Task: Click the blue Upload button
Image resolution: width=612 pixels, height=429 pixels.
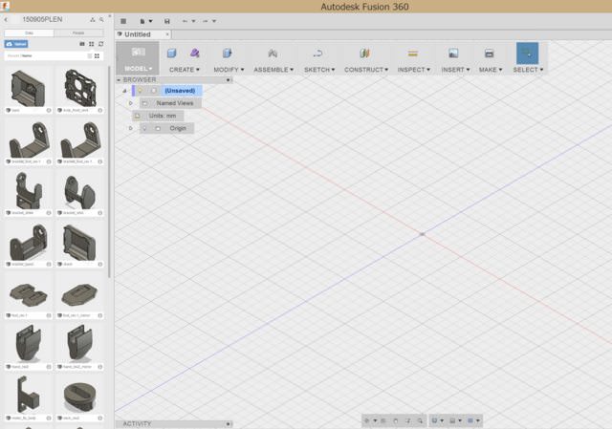Action: tap(16, 44)
